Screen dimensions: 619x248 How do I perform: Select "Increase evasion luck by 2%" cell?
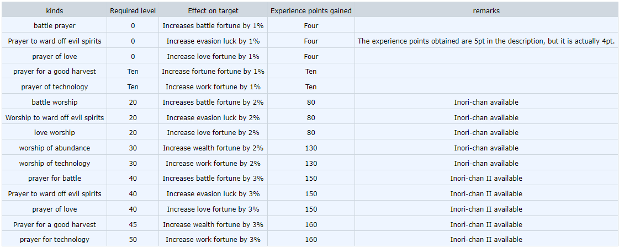coord(213,117)
